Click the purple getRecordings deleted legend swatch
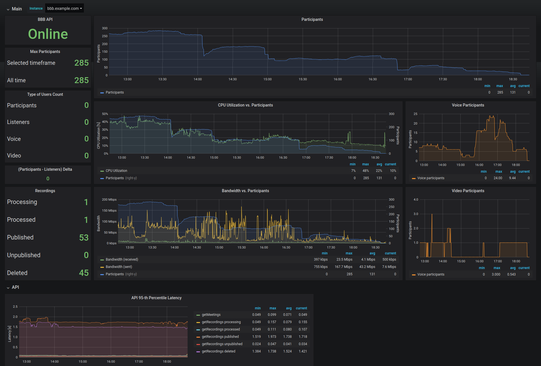Screen dimensions: 541x366 (198, 352)
